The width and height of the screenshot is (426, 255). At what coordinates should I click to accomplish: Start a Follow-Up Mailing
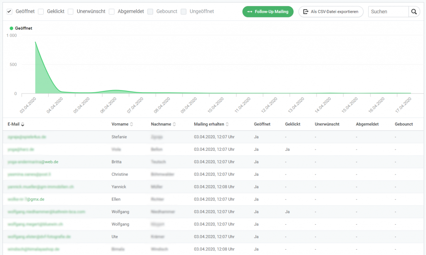(268, 12)
